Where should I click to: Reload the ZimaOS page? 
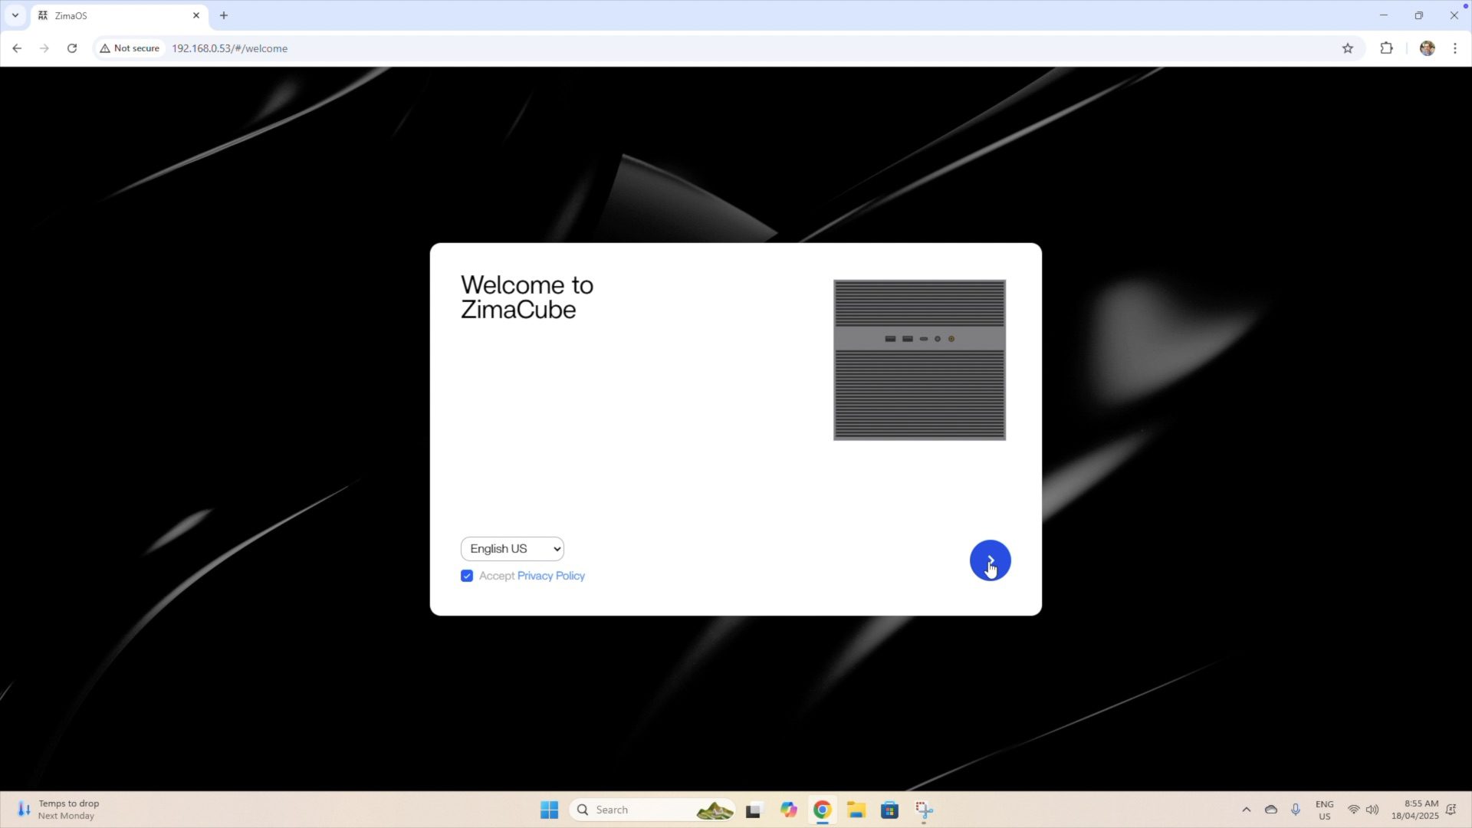[72, 48]
